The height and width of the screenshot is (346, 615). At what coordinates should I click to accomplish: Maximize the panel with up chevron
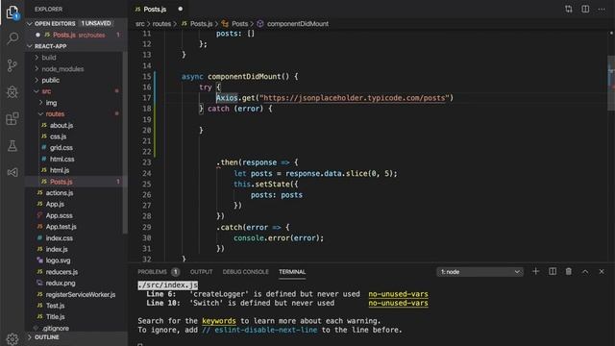[x=585, y=271]
